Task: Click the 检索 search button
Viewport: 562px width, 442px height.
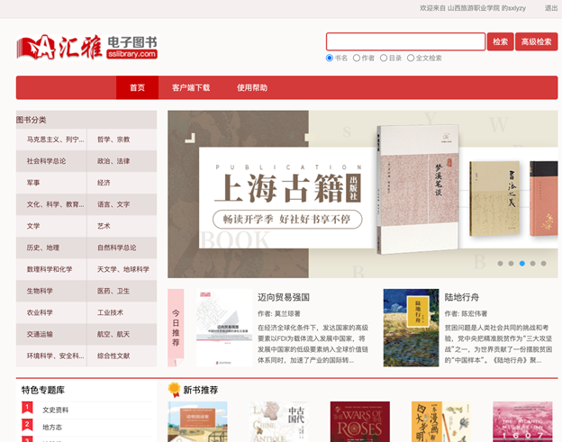Action: [x=501, y=41]
